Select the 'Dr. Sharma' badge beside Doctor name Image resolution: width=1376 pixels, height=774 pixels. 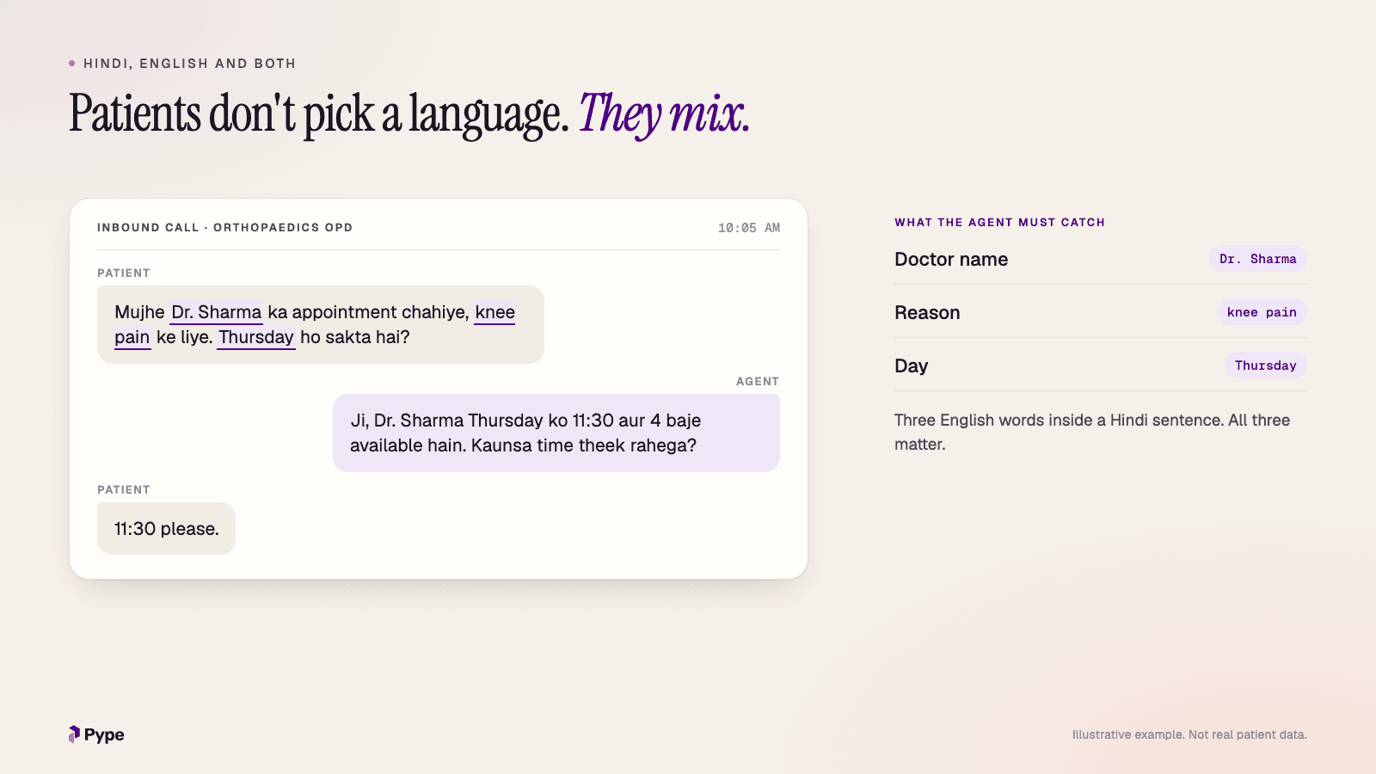(1257, 259)
